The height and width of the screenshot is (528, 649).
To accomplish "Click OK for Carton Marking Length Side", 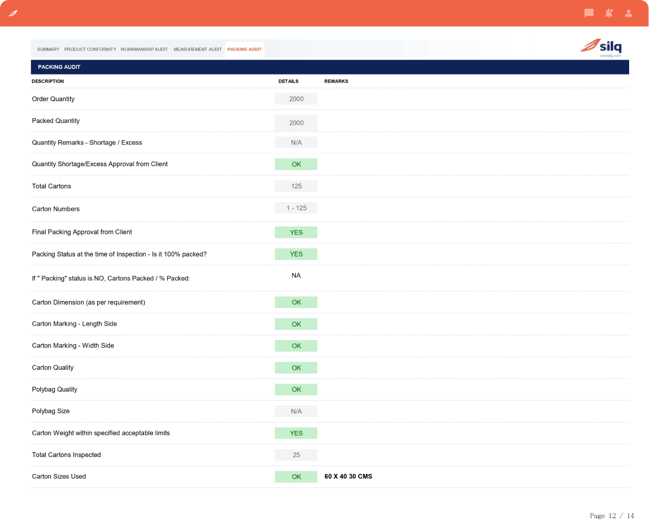I will coord(296,324).
